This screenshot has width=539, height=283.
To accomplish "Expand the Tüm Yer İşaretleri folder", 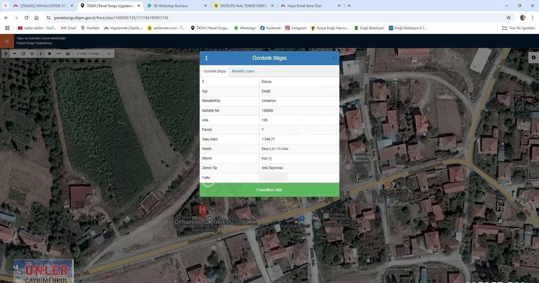I will pyautogui.click(x=518, y=28).
